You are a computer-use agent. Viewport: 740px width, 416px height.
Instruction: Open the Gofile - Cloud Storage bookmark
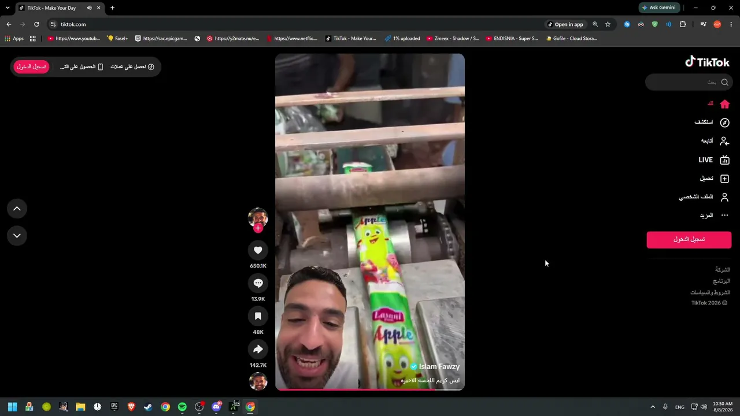(572, 39)
